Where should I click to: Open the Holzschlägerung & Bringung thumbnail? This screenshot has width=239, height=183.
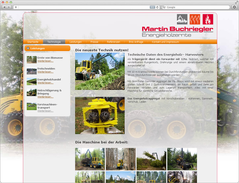click(x=32, y=92)
